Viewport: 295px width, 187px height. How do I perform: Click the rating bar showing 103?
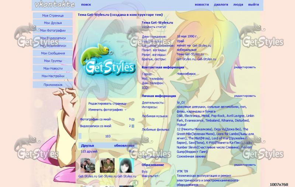pyautogui.click(x=107, y=136)
